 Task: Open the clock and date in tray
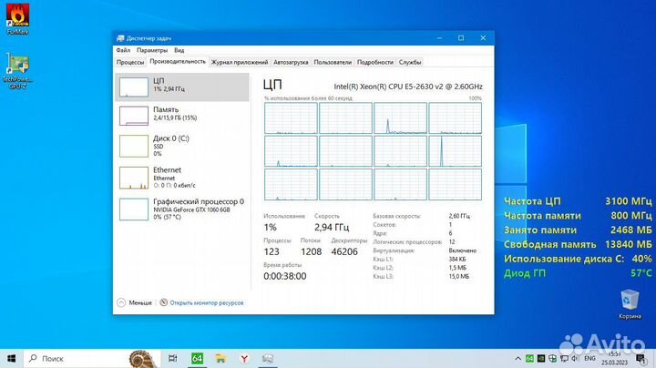[x=615, y=358]
